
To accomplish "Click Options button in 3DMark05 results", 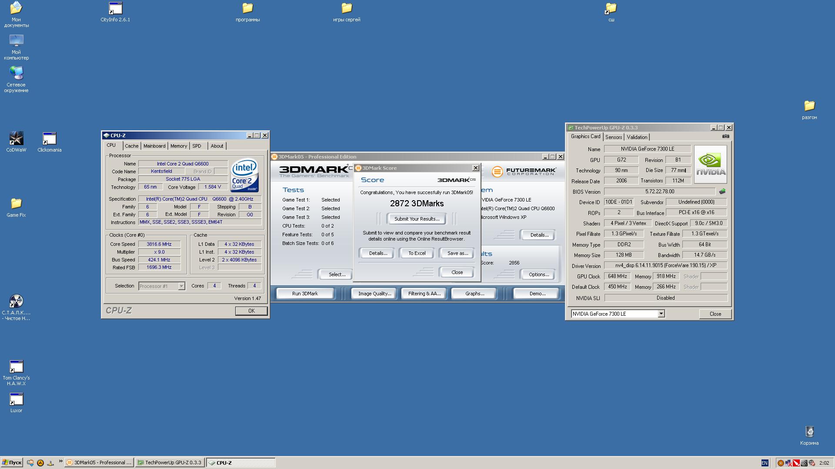I will (539, 274).
